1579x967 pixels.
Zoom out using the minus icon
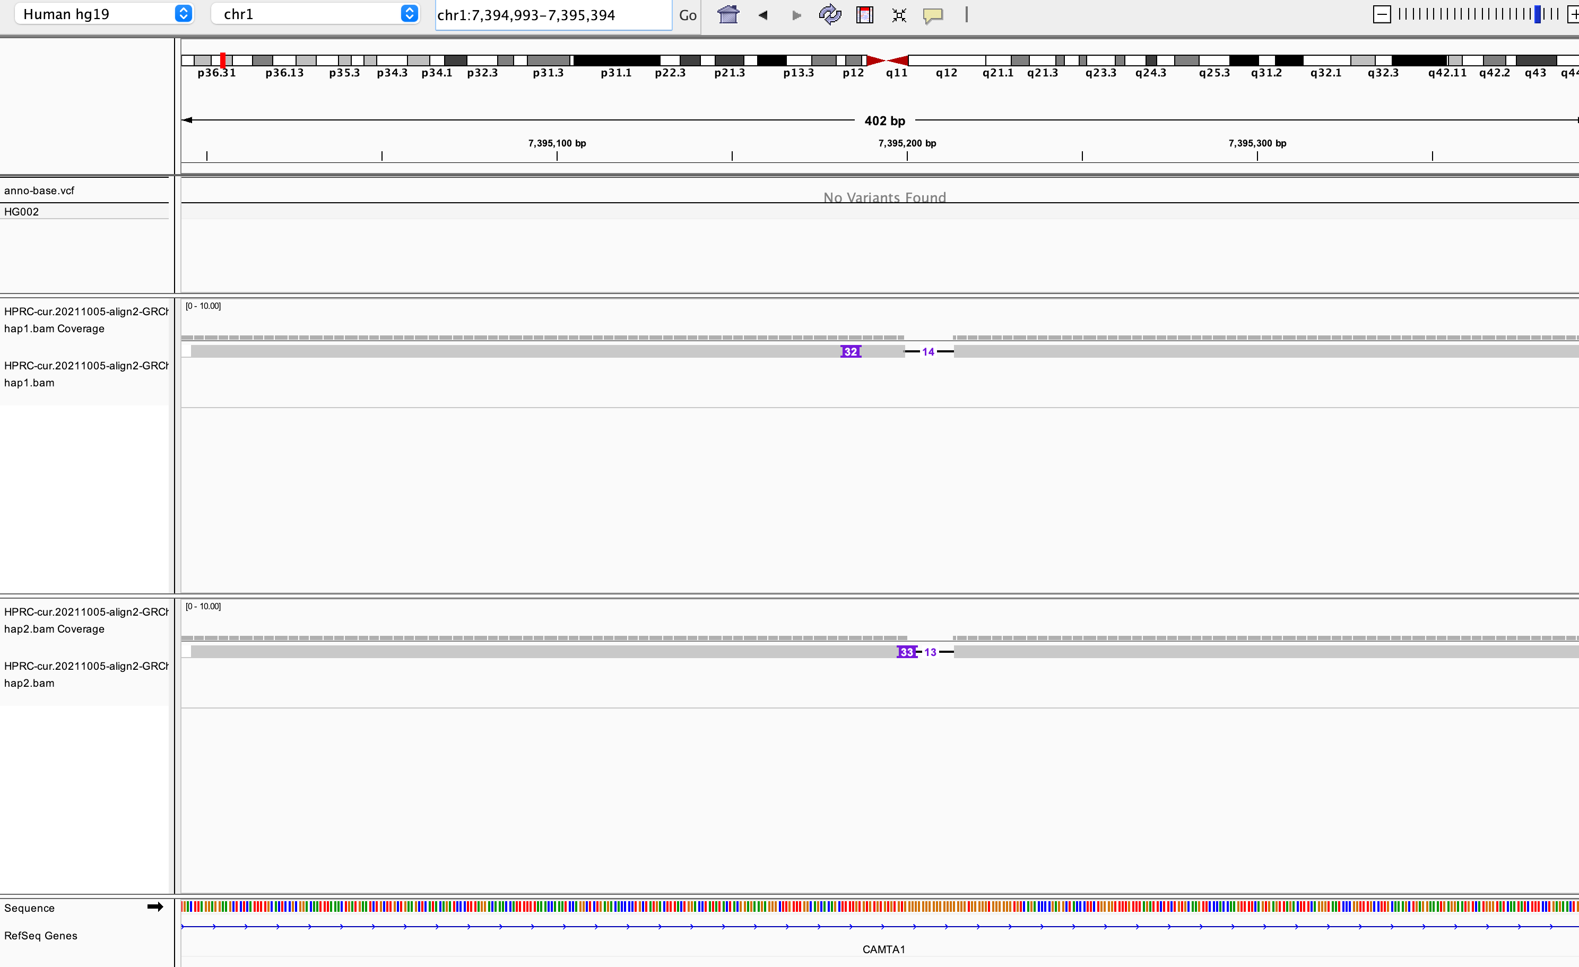coord(1381,13)
